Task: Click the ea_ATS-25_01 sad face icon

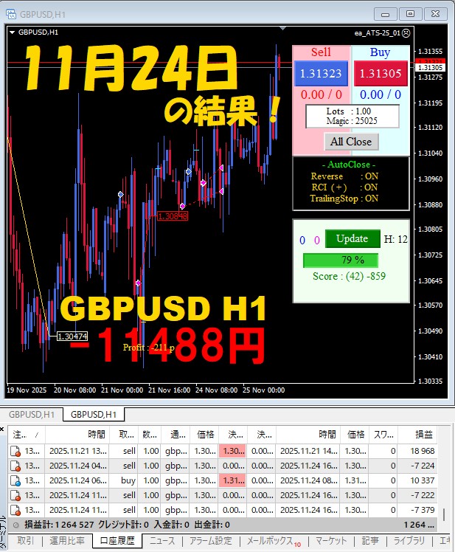Action: pyautogui.click(x=406, y=32)
